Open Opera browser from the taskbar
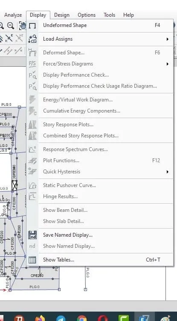This screenshot has height=321, width=177. pos(102,318)
